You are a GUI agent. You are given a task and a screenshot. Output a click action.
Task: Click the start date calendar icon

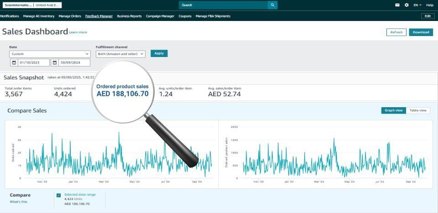point(14,63)
